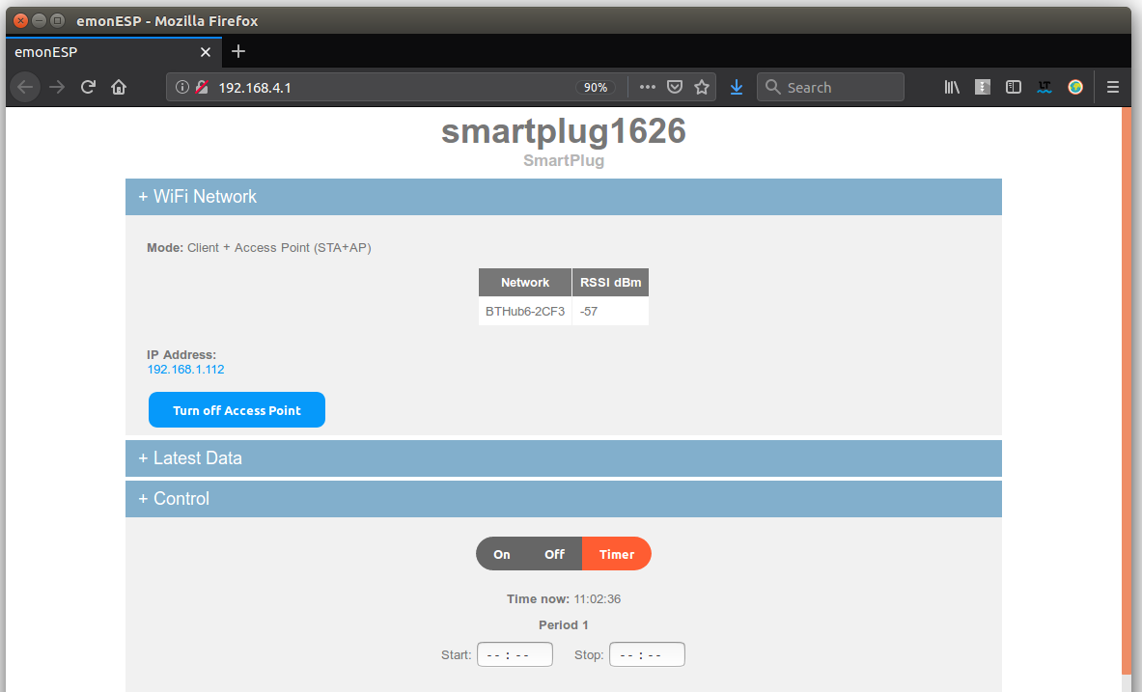Click Turn off Access Point button
The height and width of the screenshot is (692, 1142).
click(237, 410)
